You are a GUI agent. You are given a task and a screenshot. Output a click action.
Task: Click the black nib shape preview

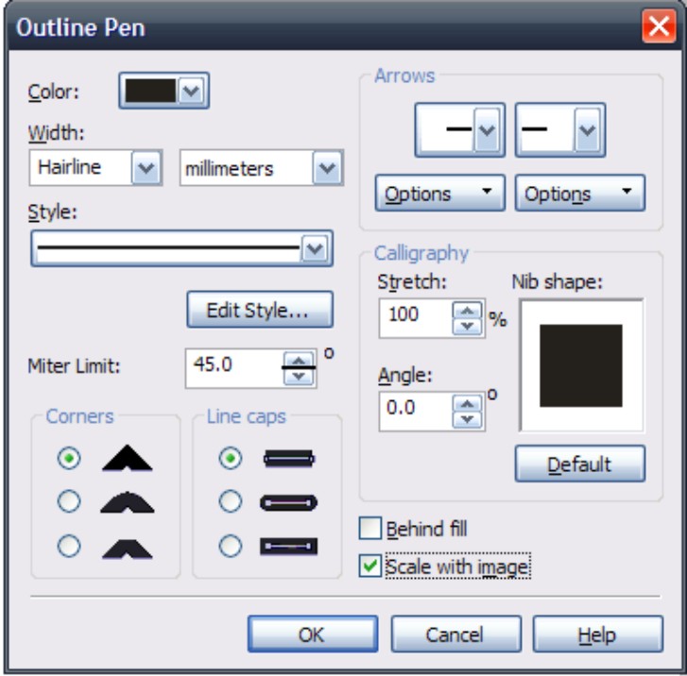click(581, 365)
